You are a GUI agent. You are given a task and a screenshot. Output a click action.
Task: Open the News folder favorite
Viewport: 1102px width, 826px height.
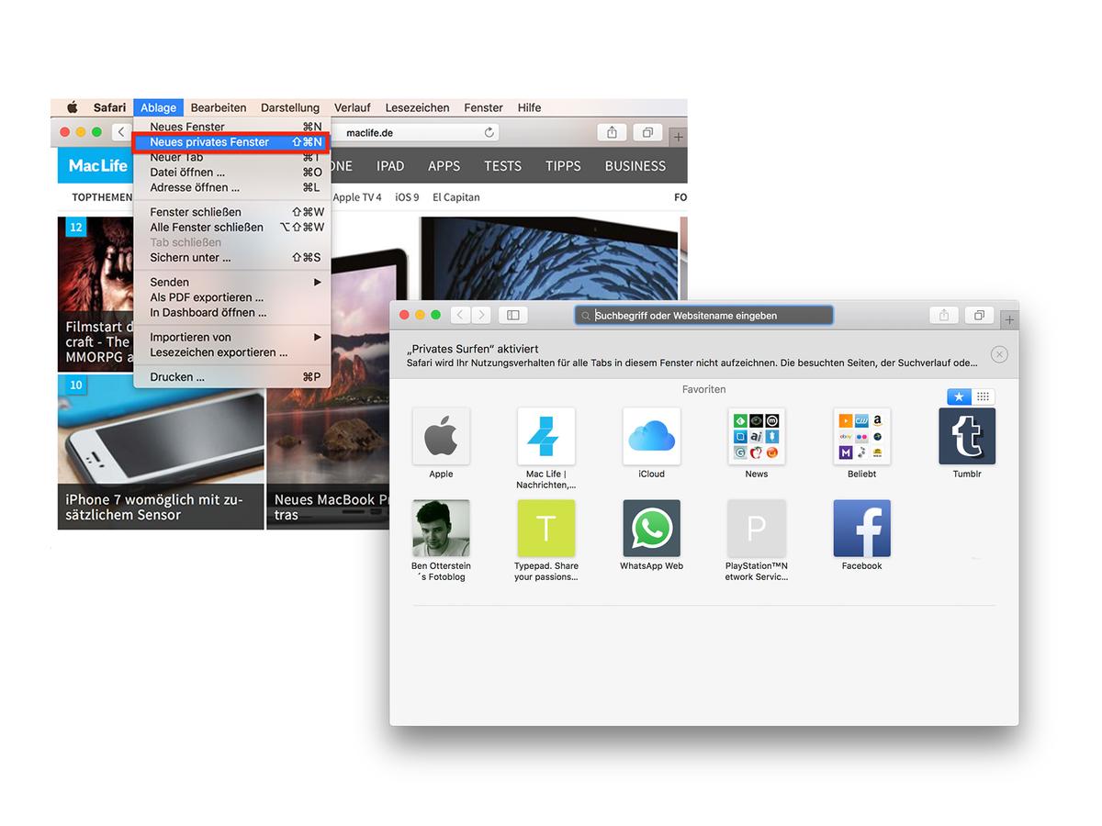click(x=757, y=437)
